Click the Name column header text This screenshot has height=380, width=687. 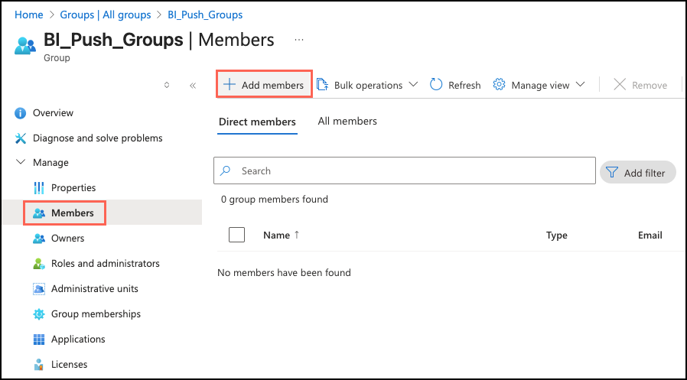point(276,235)
